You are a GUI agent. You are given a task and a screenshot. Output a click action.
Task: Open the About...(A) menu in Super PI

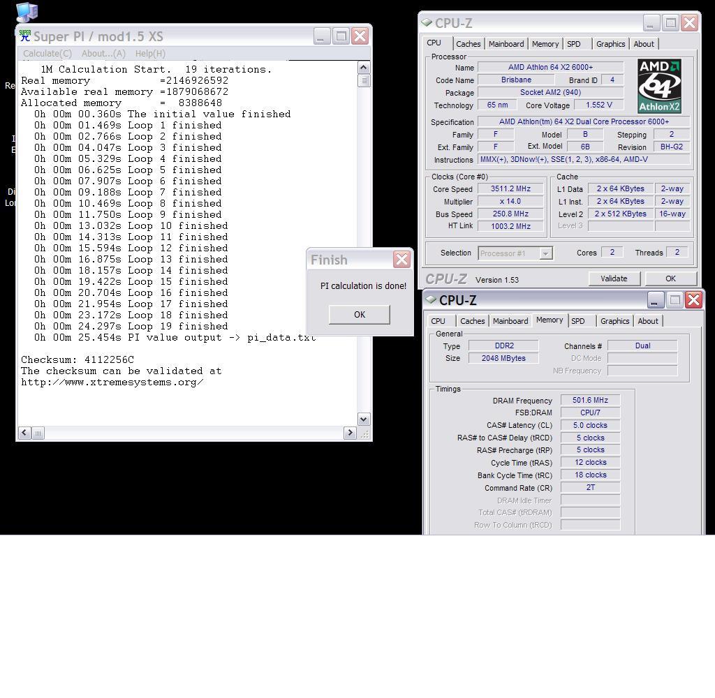(x=103, y=53)
